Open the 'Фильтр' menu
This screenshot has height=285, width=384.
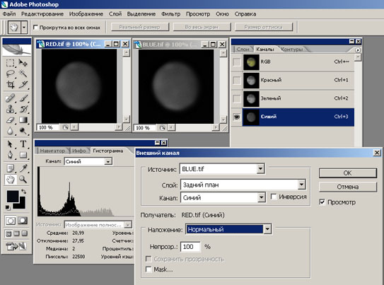coord(170,14)
